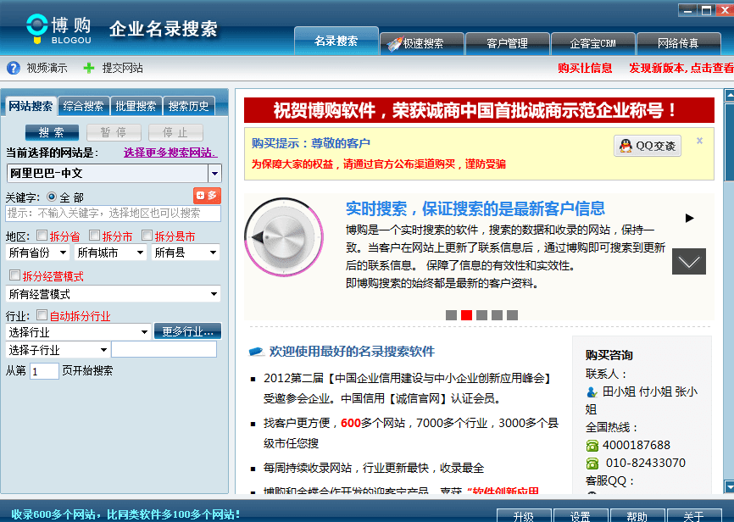Viewport: 734px width, 522px height.
Task: Switch to 名录搜索 tab
Action: (336, 42)
